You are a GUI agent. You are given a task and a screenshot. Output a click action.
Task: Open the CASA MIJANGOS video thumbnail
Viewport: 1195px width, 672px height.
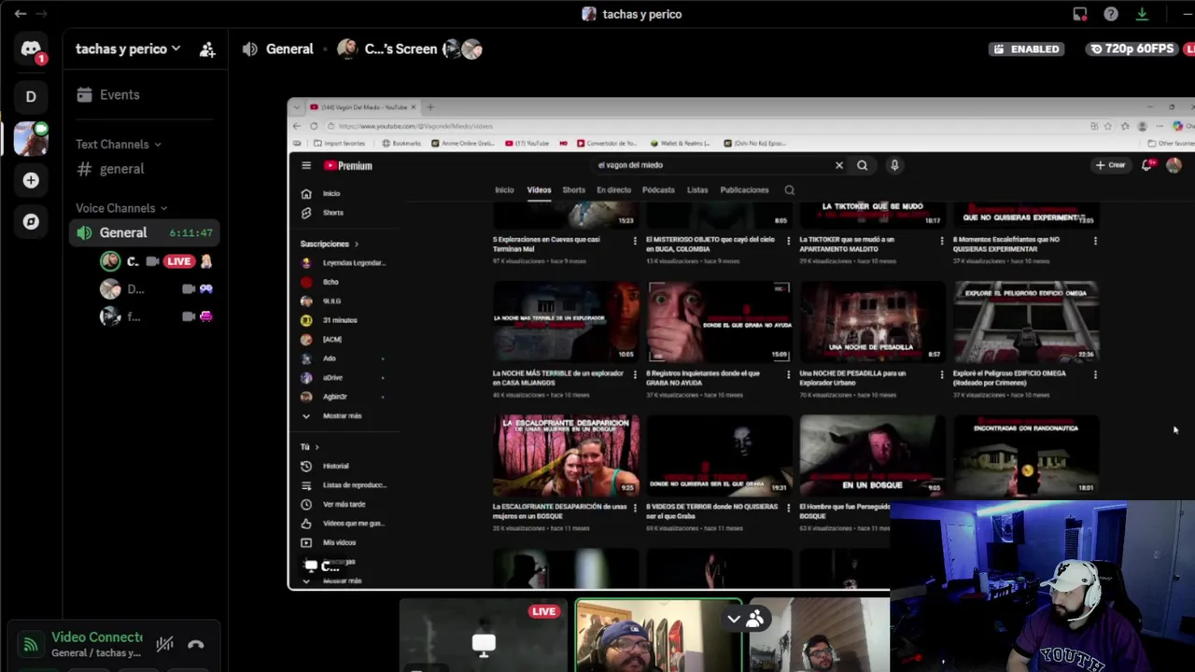tap(566, 322)
